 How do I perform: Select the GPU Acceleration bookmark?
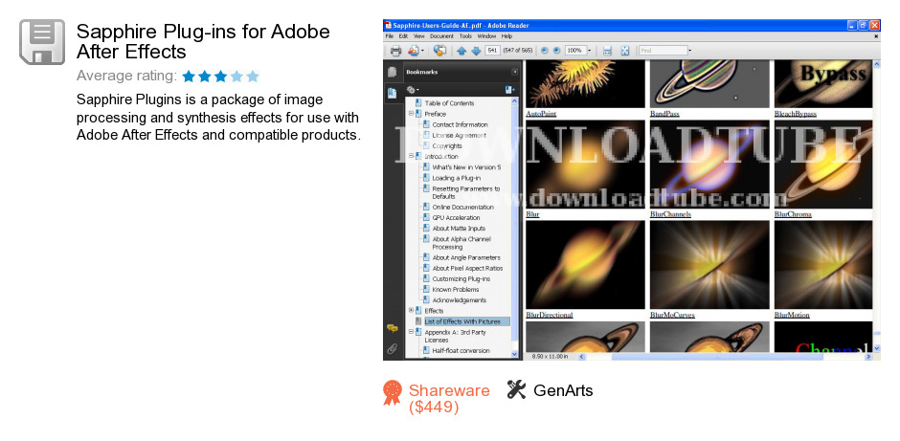click(x=456, y=217)
